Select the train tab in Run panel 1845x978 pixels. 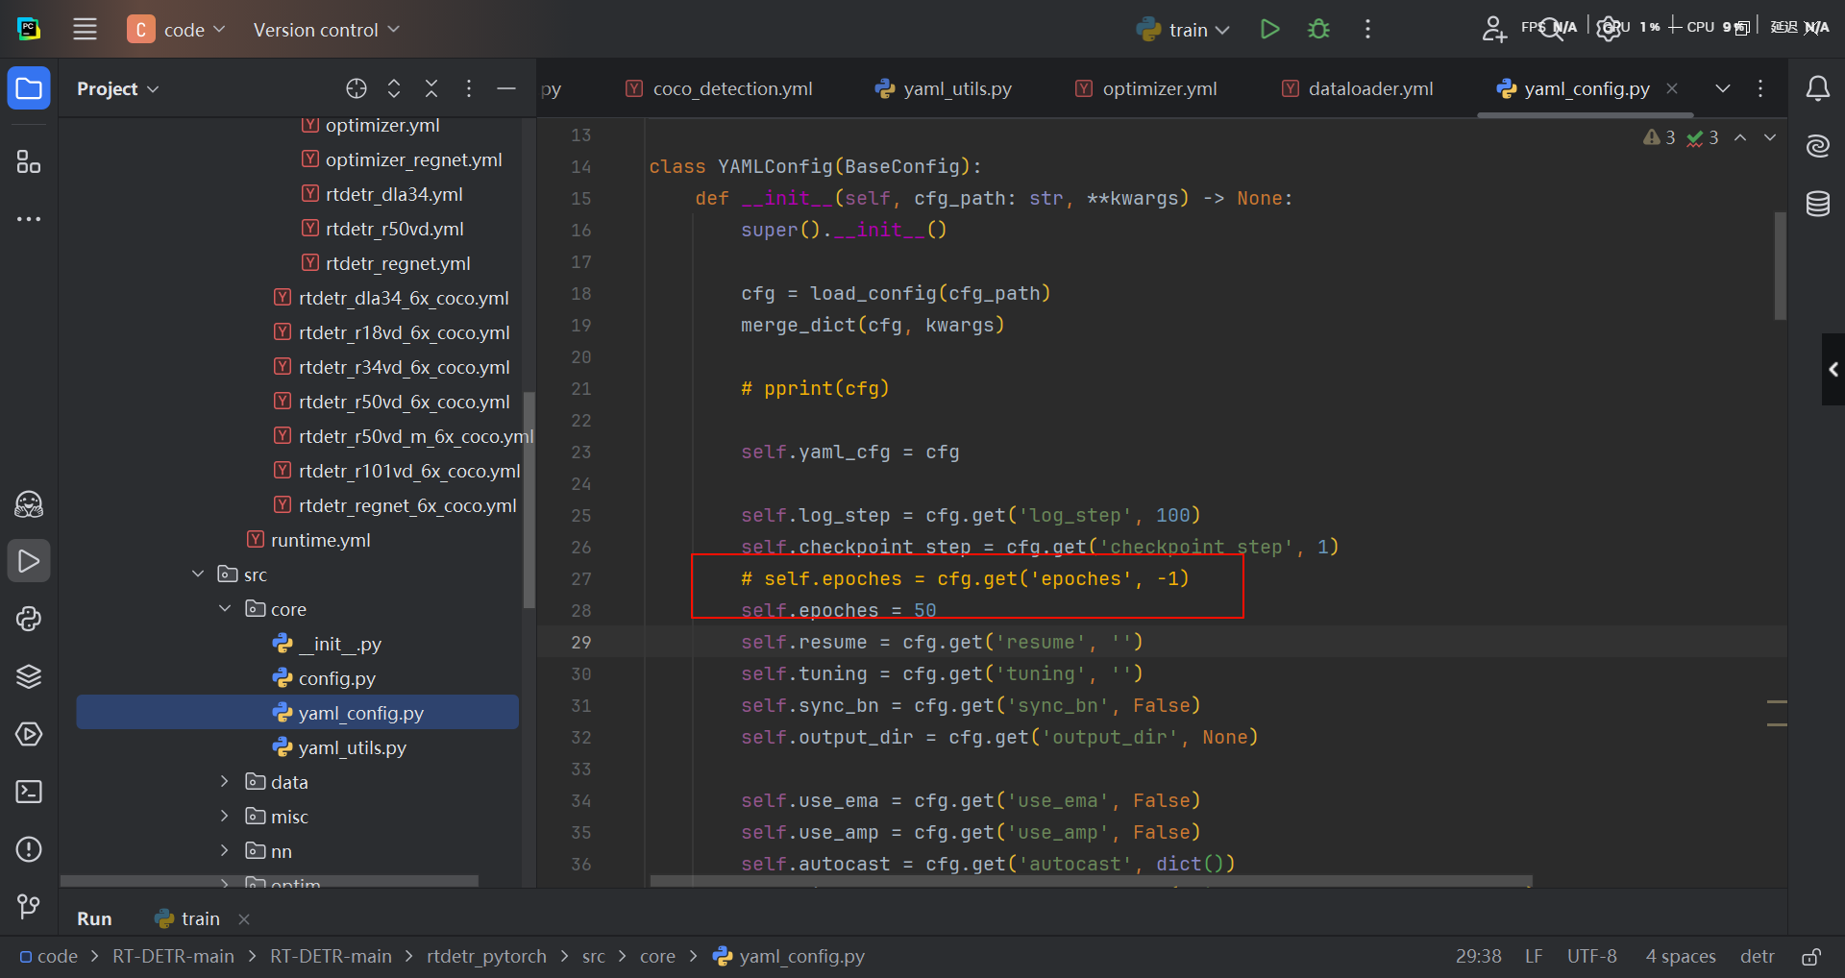tap(187, 918)
